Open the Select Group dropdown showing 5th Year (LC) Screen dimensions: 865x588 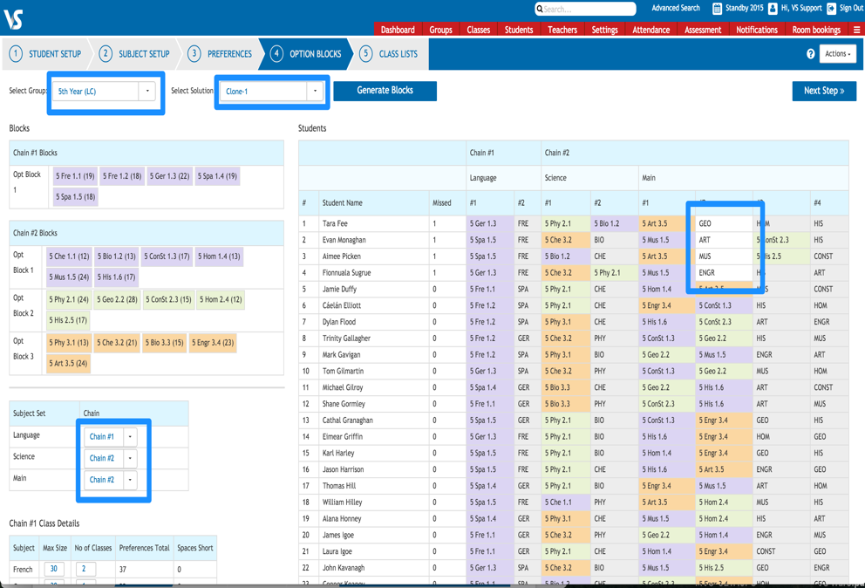pyautogui.click(x=105, y=91)
